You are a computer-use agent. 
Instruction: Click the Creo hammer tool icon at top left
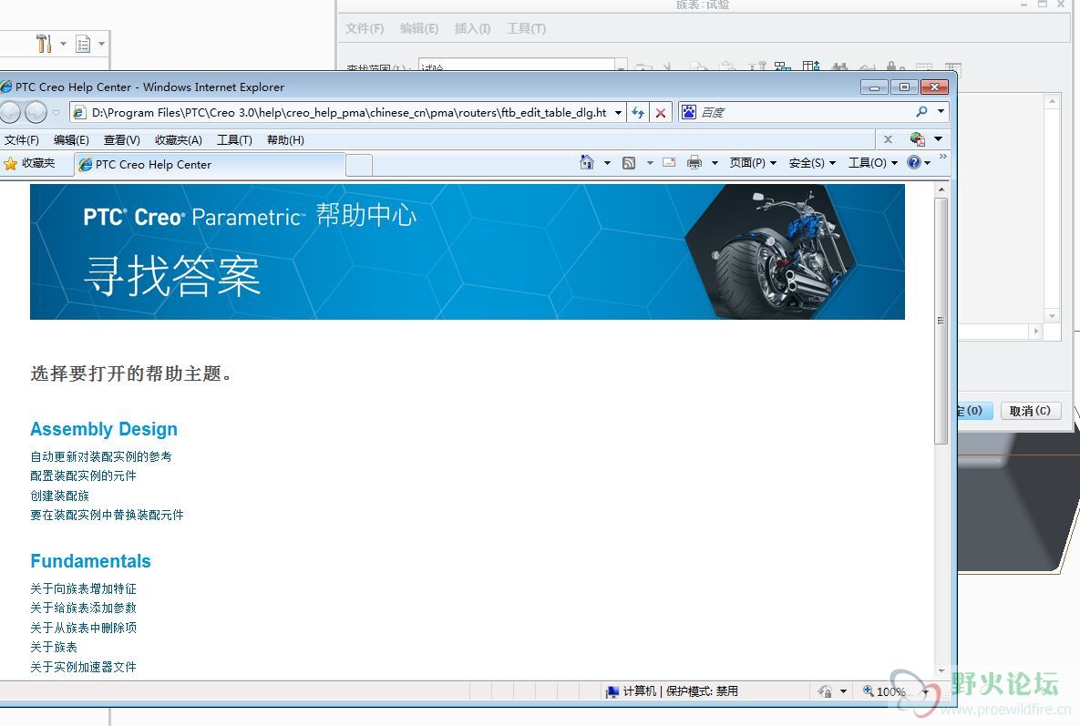tap(44, 44)
